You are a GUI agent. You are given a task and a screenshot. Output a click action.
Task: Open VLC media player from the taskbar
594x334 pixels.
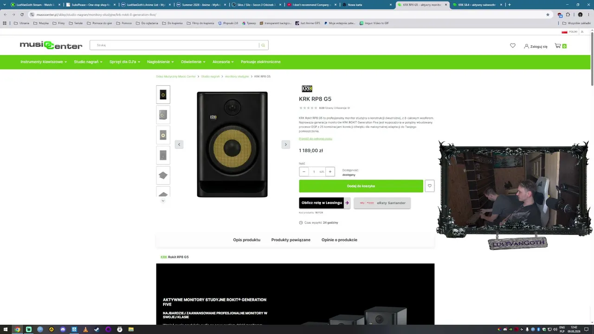tap(85, 329)
